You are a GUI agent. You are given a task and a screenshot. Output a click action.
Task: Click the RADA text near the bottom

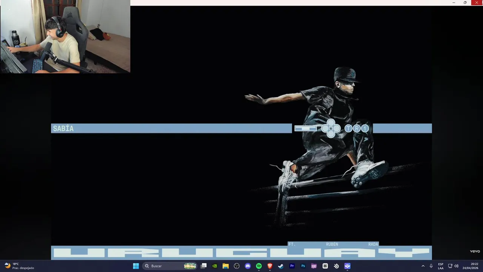[x=373, y=244]
